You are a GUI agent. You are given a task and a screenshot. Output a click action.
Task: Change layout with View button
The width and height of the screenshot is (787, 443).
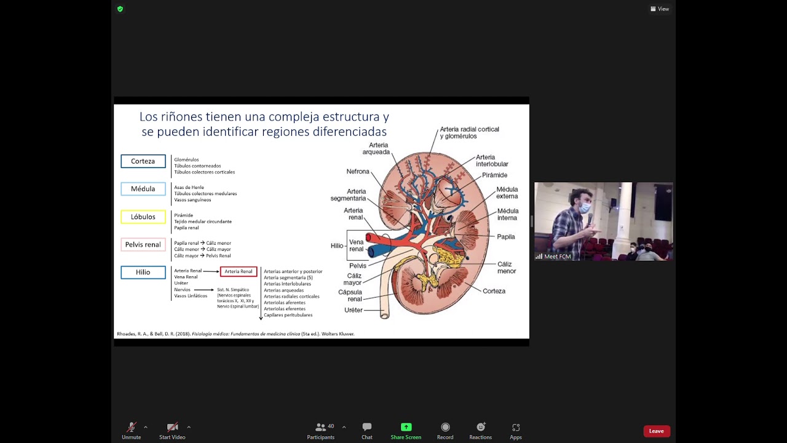pos(660,9)
